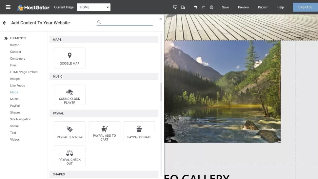Select PayPal in the sidebar list
Image resolution: width=318 pixels, height=179 pixels.
15,106
